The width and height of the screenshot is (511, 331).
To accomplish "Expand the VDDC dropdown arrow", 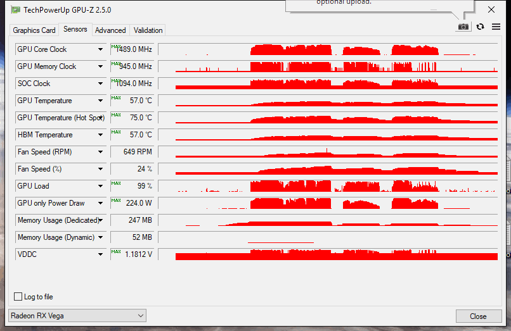I will pos(100,254).
